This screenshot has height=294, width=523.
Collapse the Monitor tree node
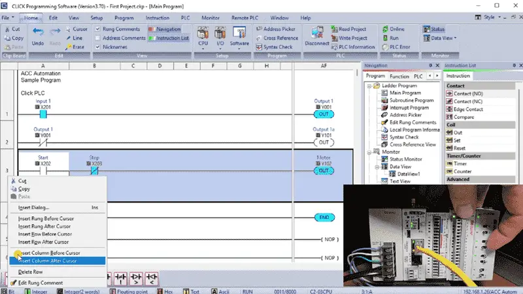point(369,152)
